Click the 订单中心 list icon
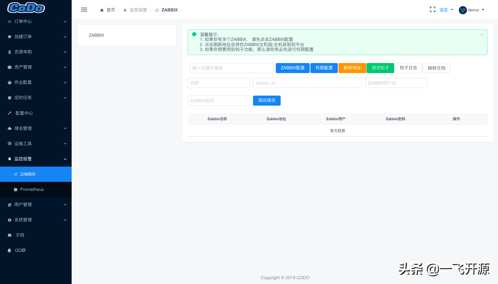 click(9, 21)
